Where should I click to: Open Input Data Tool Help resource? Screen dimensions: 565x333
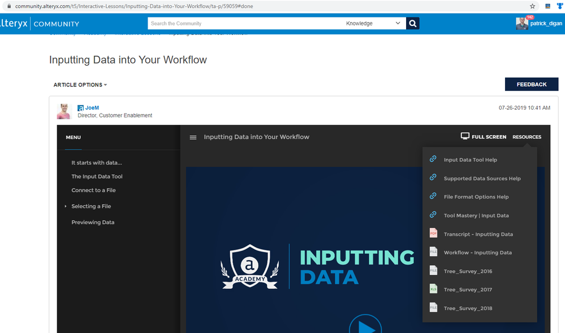(x=470, y=159)
